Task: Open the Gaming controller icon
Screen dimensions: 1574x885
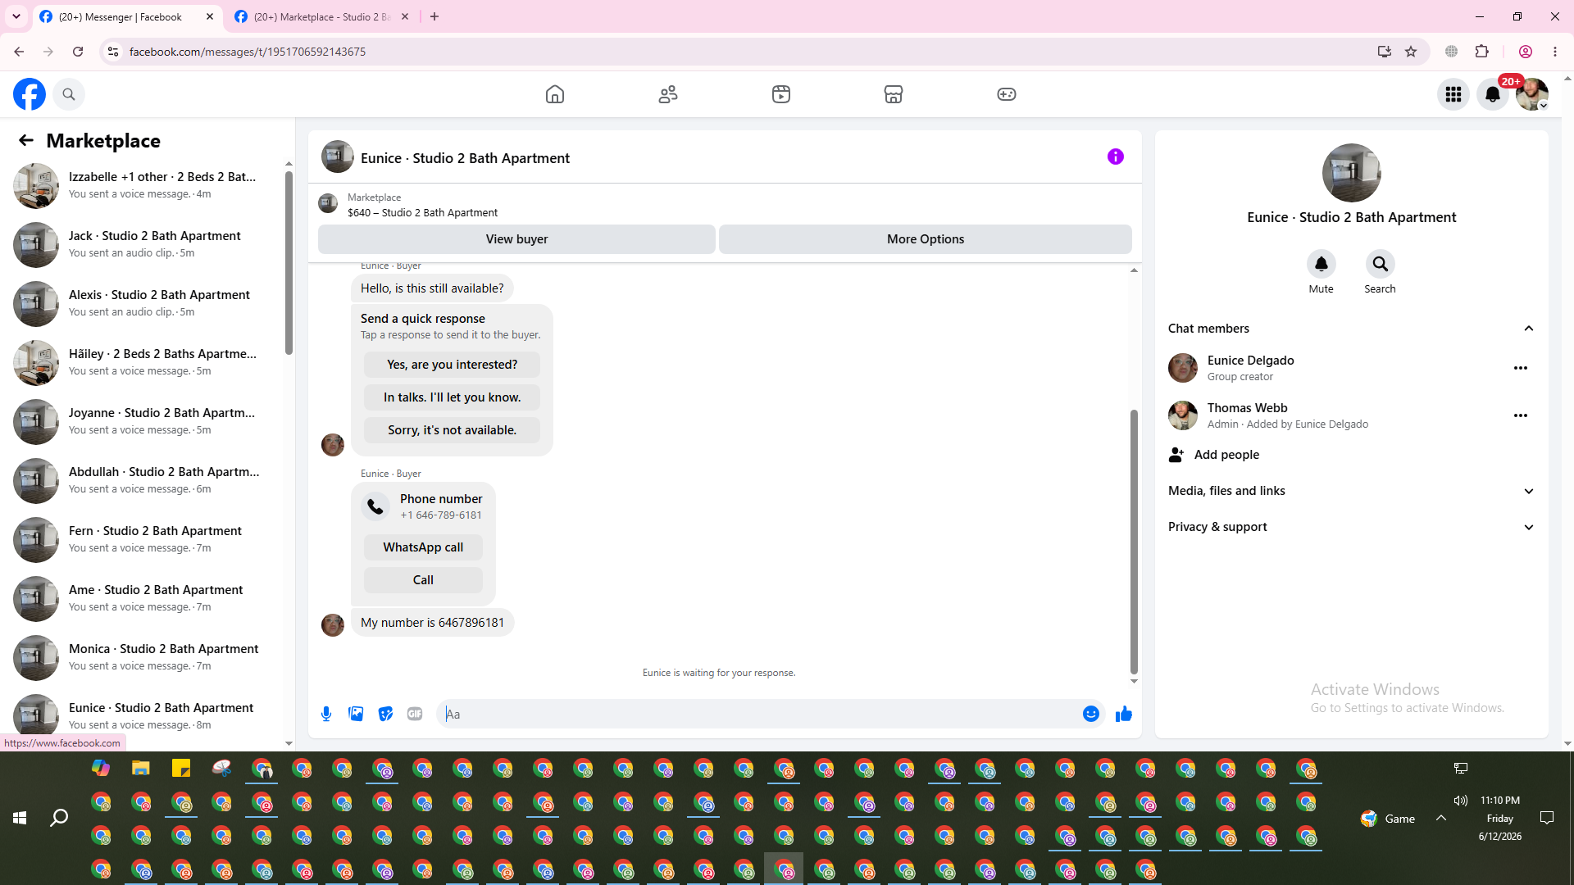Action: tap(1007, 94)
